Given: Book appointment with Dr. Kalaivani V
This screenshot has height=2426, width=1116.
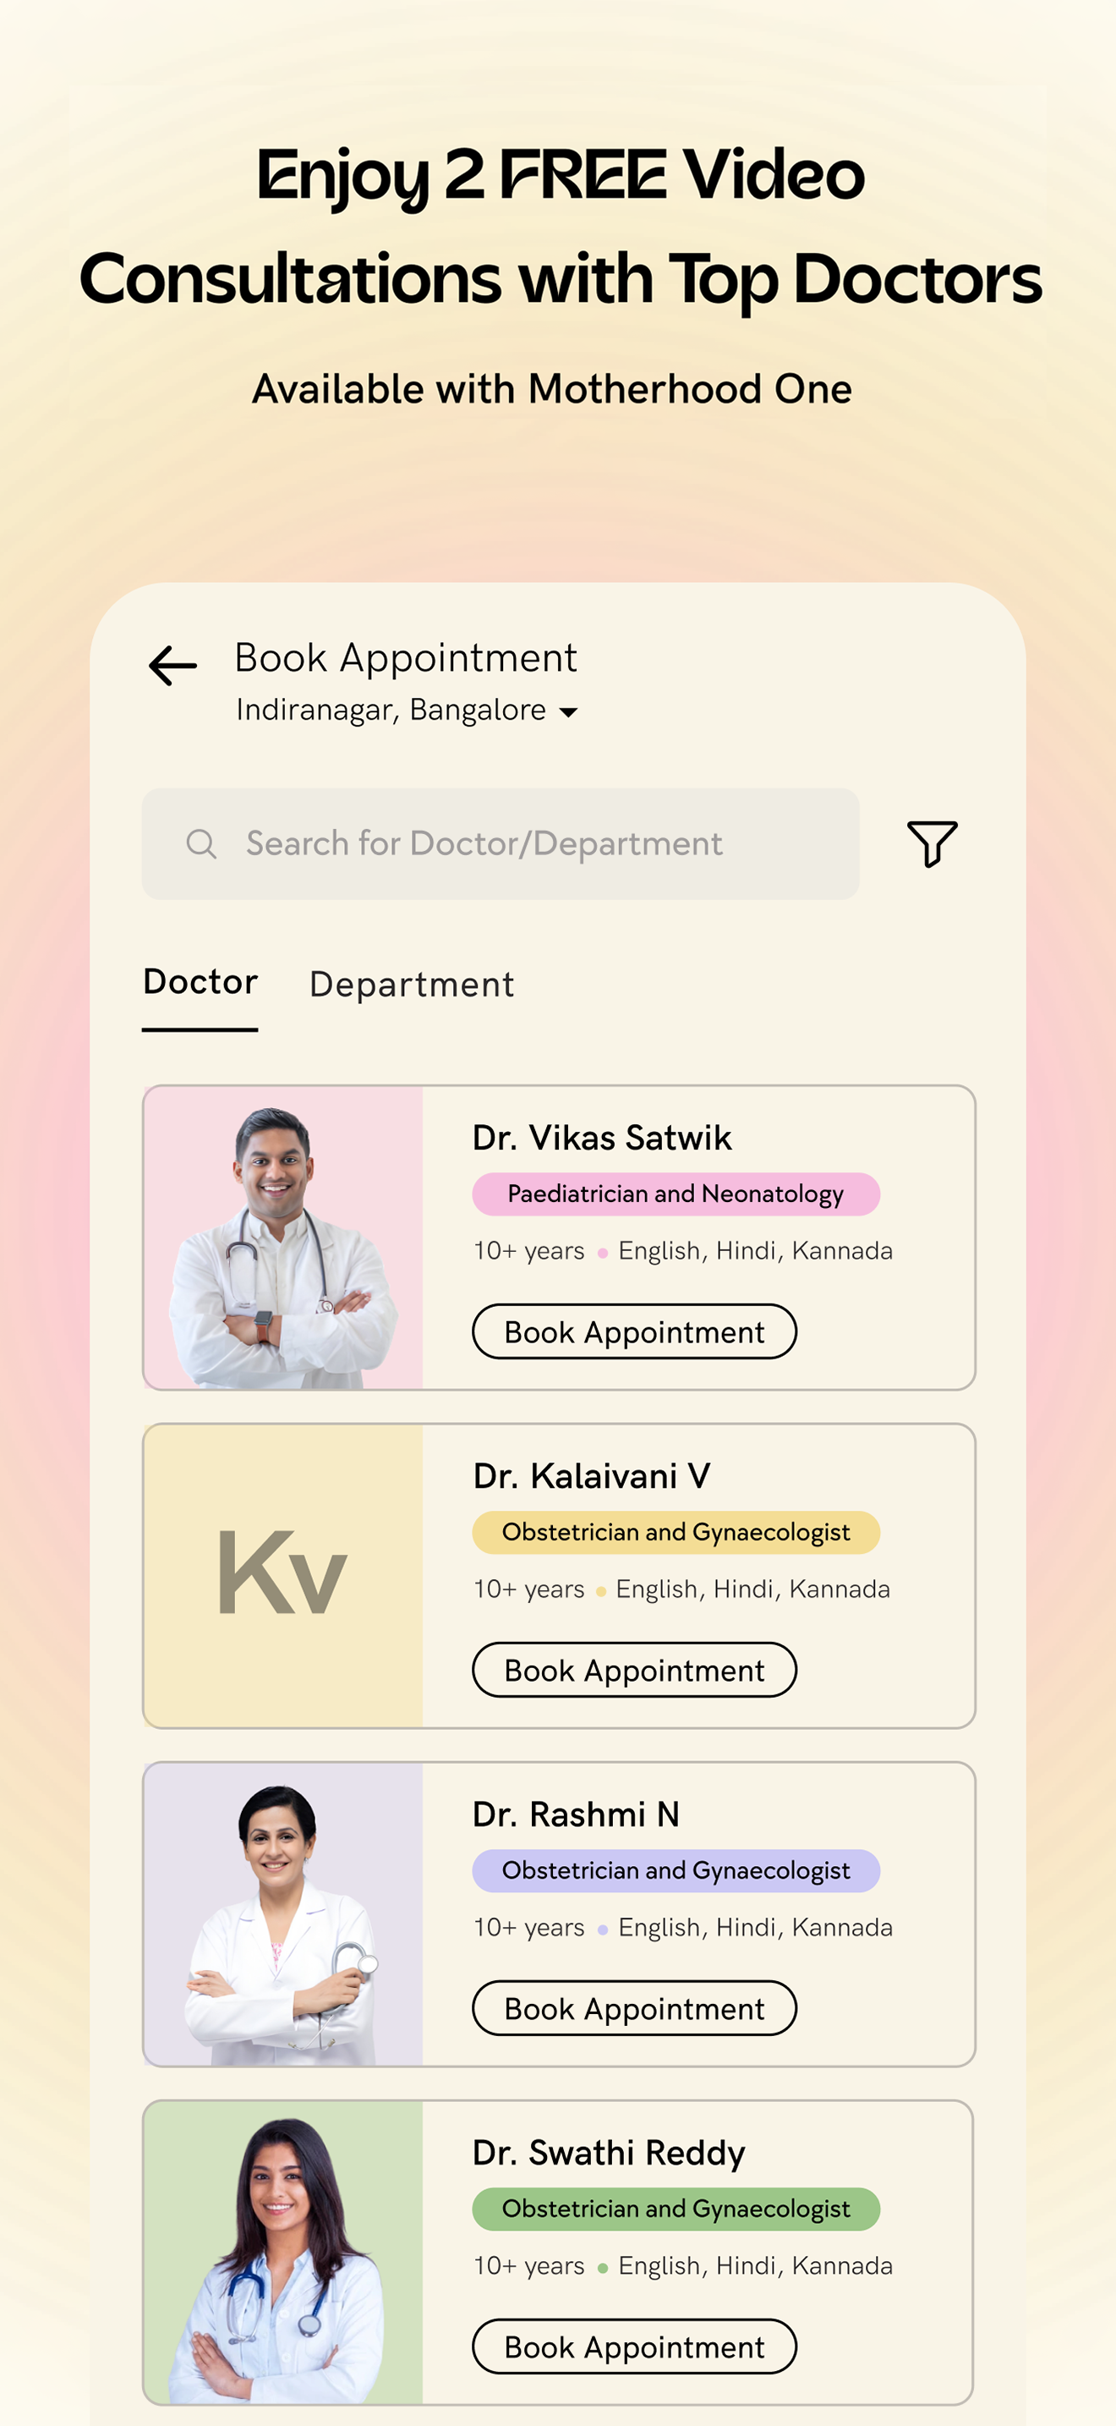Looking at the screenshot, I should click(634, 1670).
